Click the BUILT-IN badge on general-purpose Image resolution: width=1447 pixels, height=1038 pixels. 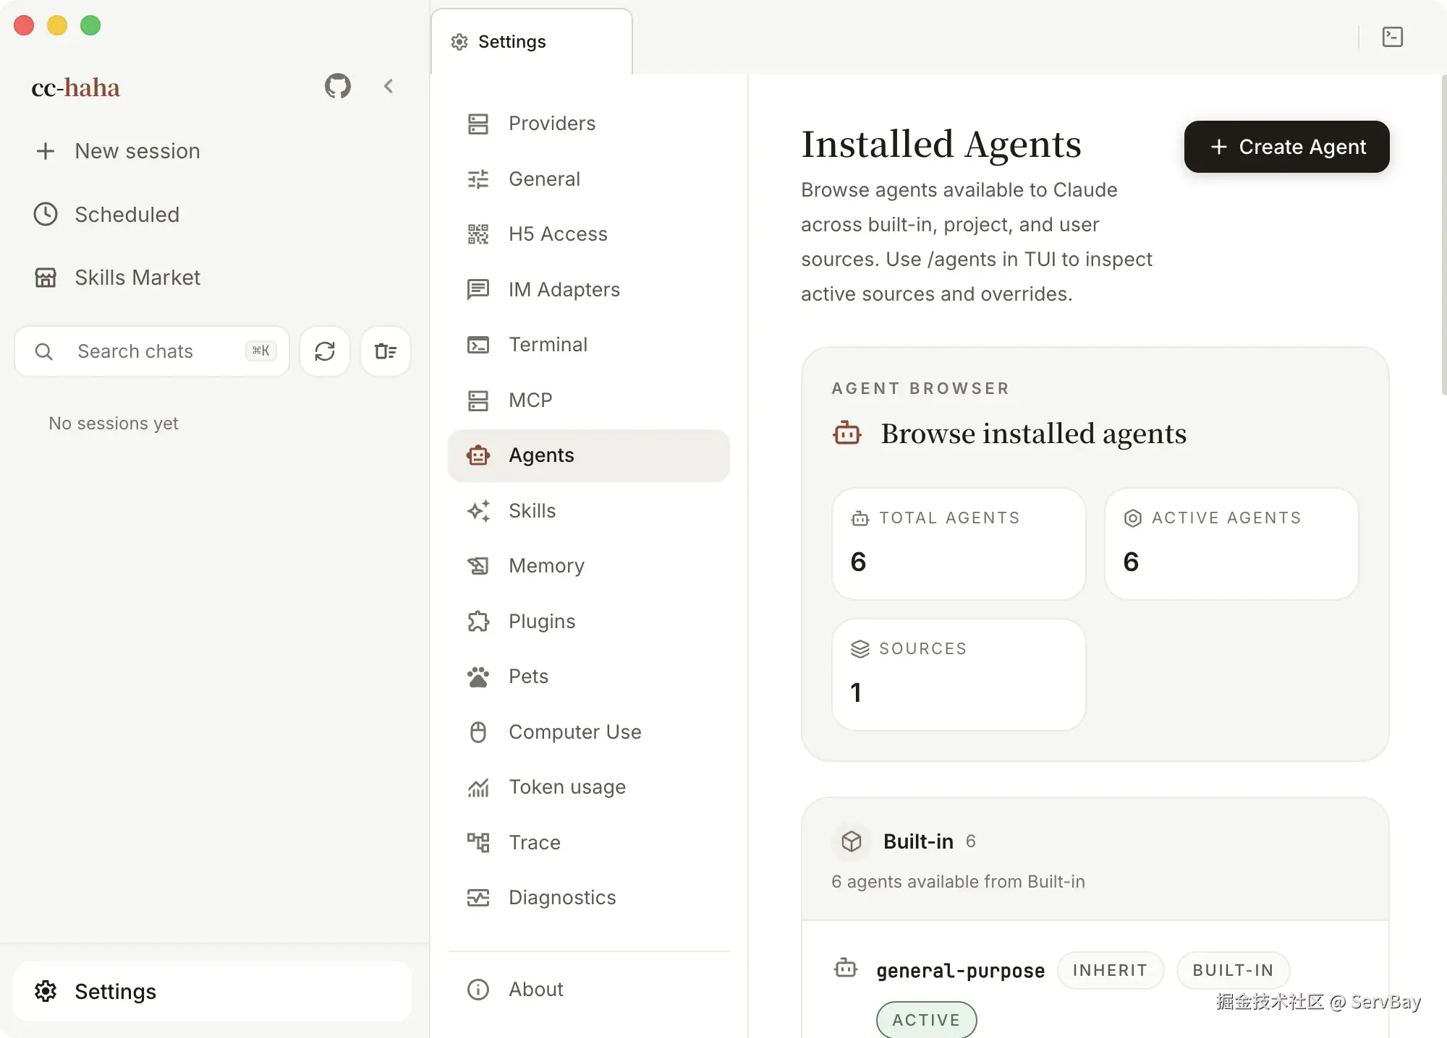point(1233,970)
